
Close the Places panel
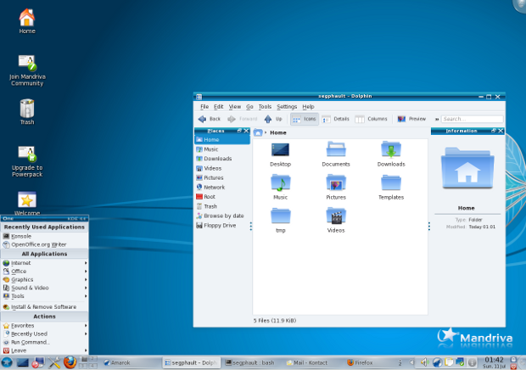246,131
